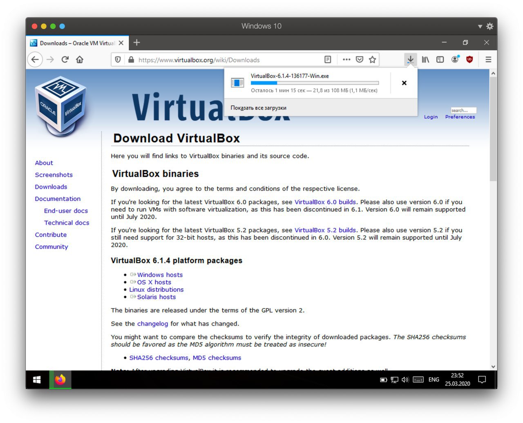
Task: Click the Preferences link
Action: pyautogui.click(x=460, y=117)
